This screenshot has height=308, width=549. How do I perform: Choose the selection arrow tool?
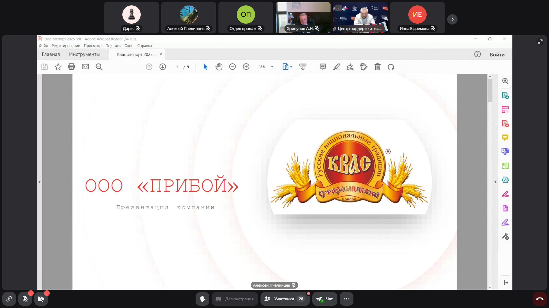pyautogui.click(x=205, y=67)
